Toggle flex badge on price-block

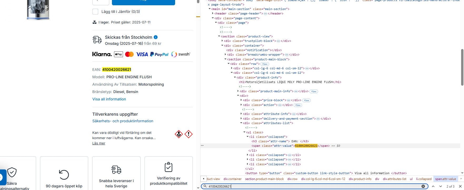tap(307, 100)
